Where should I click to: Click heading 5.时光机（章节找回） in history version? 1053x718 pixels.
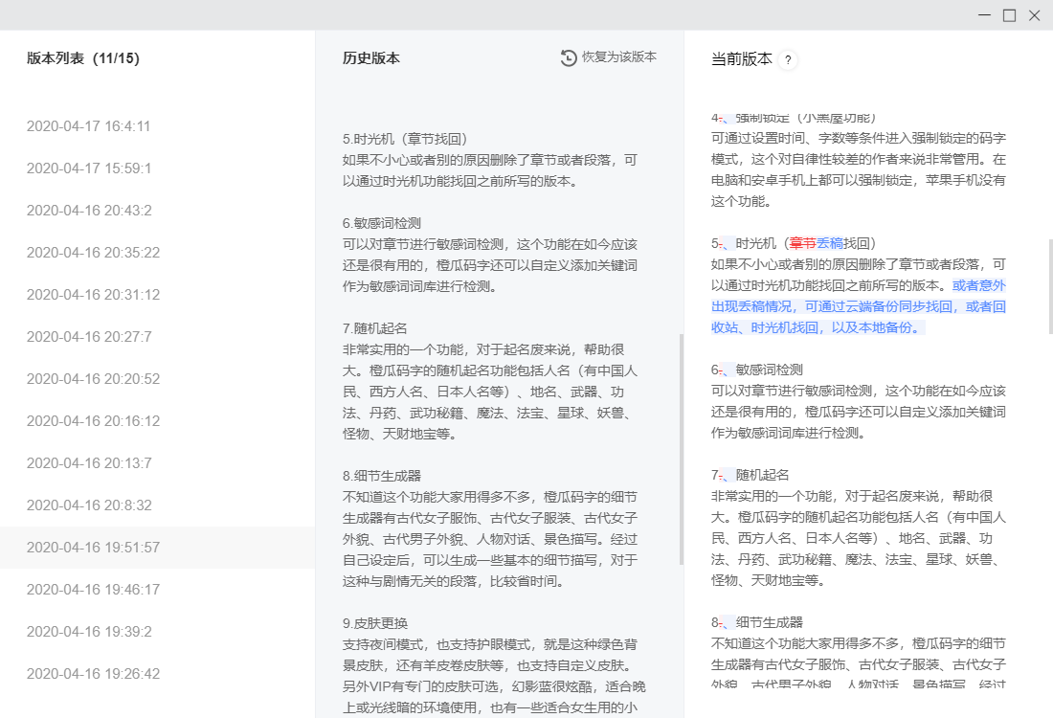pyautogui.click(x=405, y=139)
